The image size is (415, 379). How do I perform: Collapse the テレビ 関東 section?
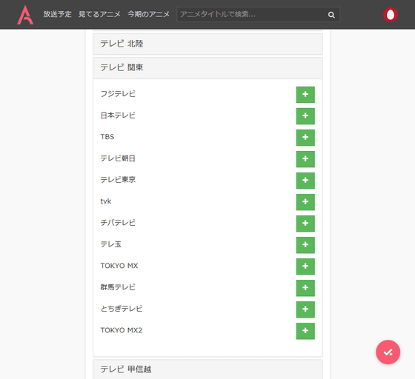(x=207, y=68)
